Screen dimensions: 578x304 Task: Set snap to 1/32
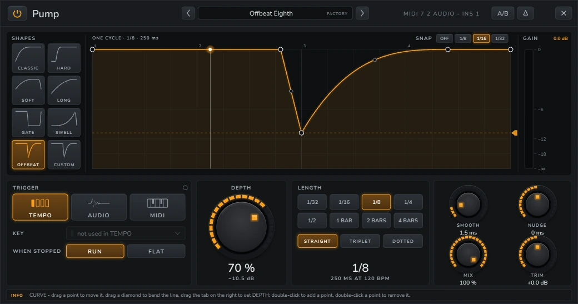[x=500, y=38]
